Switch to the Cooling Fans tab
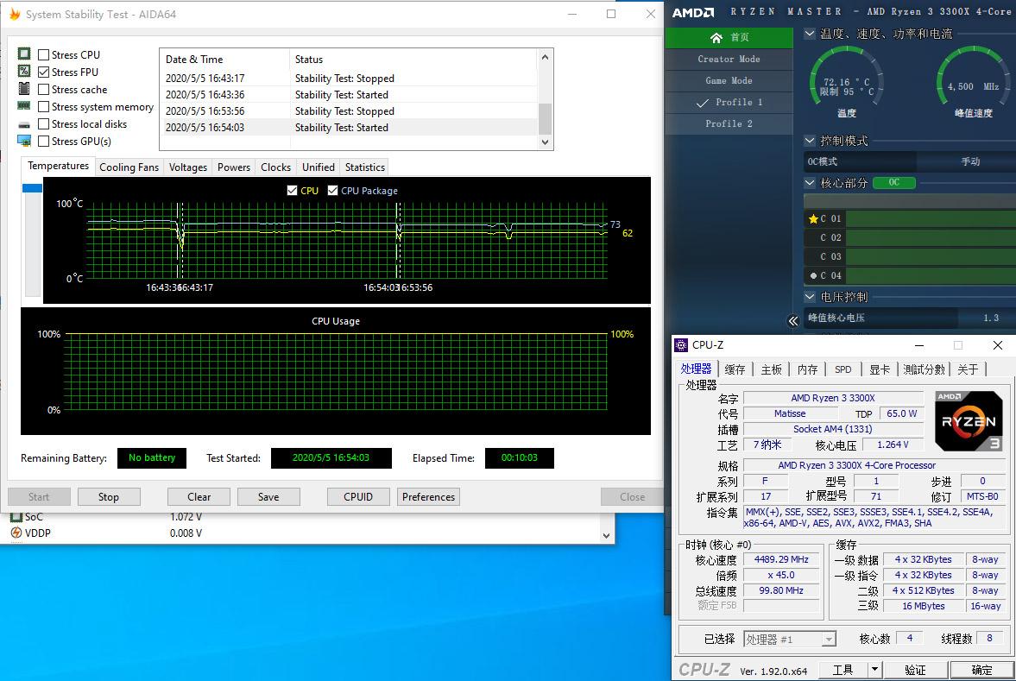Viewport: 1016px width, 681px height. (x=129, y=167)
